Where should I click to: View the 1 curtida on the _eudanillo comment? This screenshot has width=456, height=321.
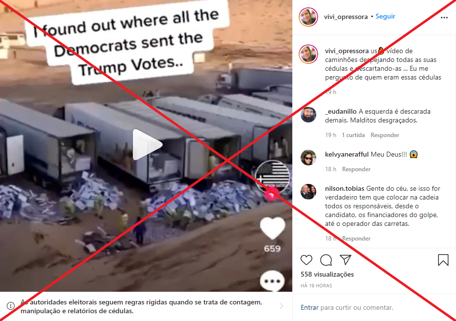coord(353,135)
